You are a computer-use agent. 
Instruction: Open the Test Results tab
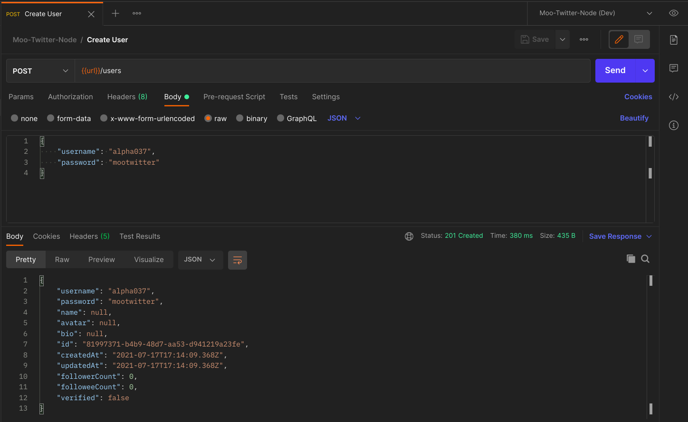140,236
